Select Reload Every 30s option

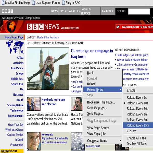click(x=138, y=109)
